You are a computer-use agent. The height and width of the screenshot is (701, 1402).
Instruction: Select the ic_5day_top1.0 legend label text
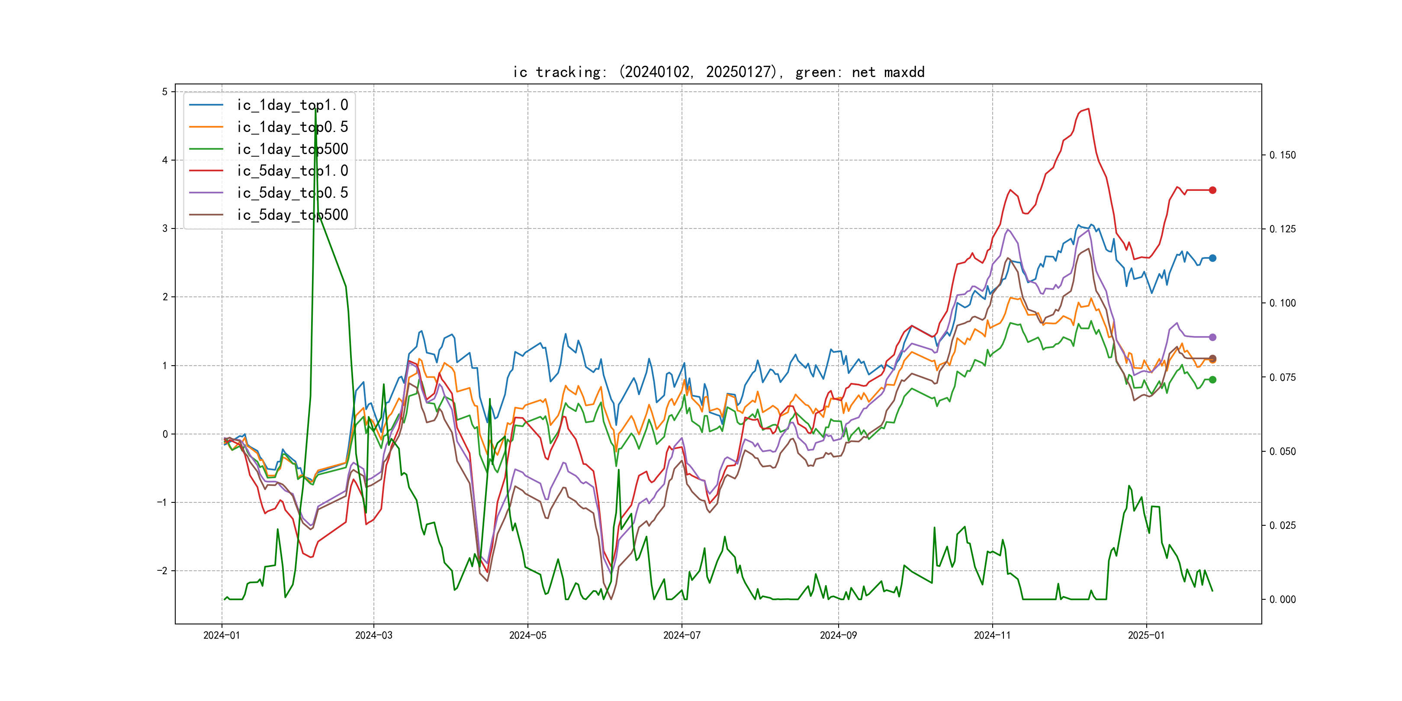click(x=292, y=170)
